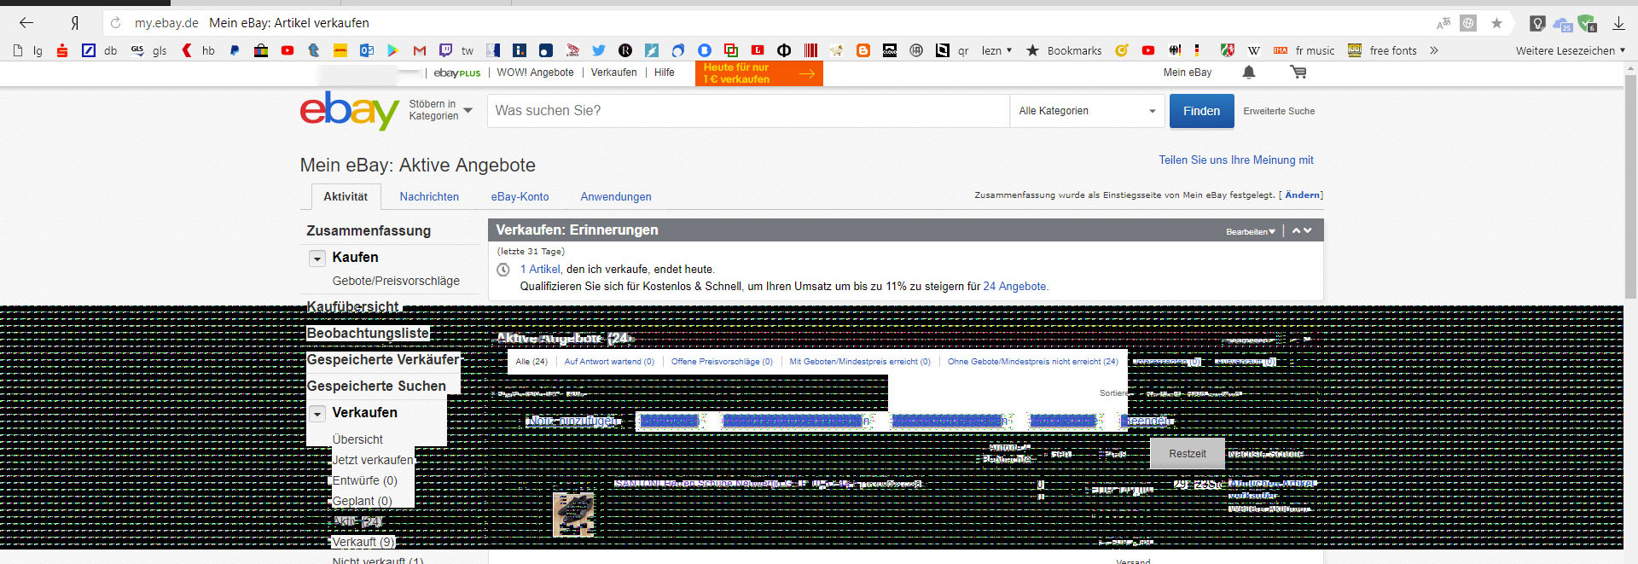Open the Bookmarks star folder
Viewport: 1638px width, 564px height.
point(1064,50)
